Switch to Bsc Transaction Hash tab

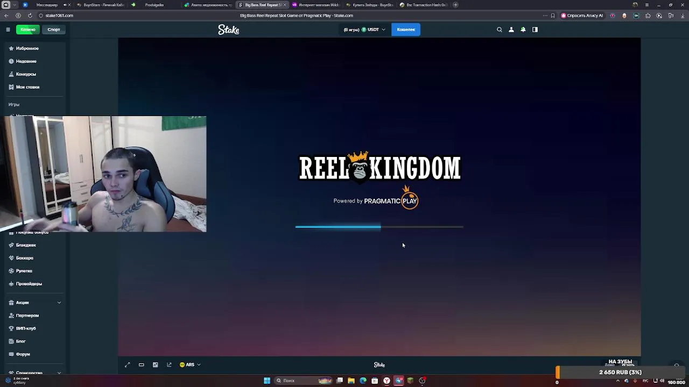pyautogui.click(x=423, y=5)
